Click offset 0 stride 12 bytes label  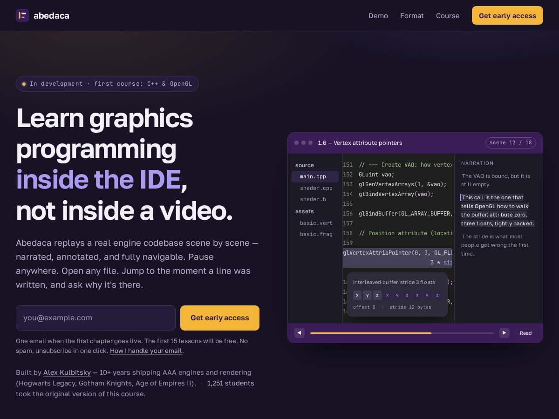pyautogui.click(x=392, y=307)
